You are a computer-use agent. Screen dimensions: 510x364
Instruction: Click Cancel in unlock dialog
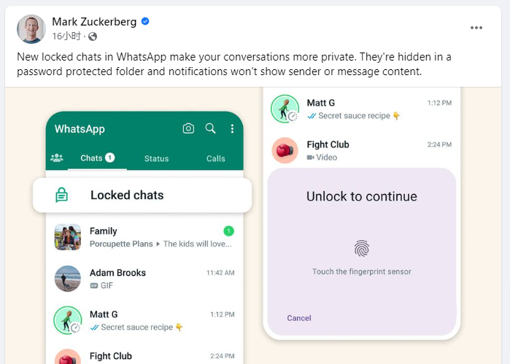[299, 318]
